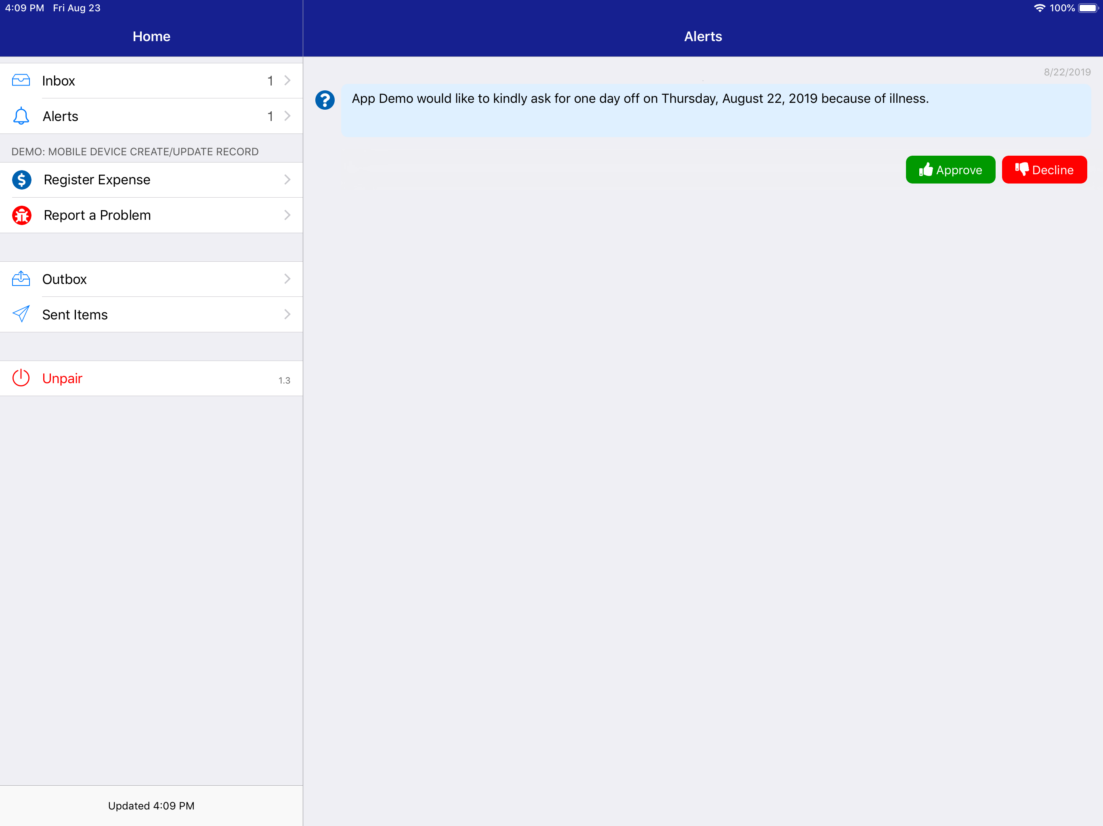Click the red bug problem icon

(22, 215)
